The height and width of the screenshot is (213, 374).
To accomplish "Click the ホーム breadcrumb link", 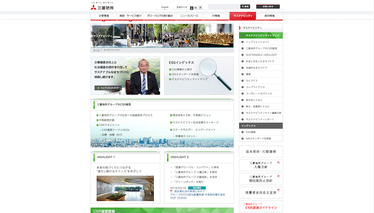I will pos(96,50).
